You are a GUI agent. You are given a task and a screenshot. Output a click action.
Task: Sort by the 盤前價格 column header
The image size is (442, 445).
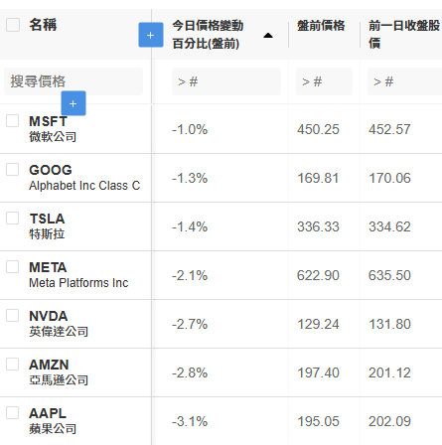321,26
